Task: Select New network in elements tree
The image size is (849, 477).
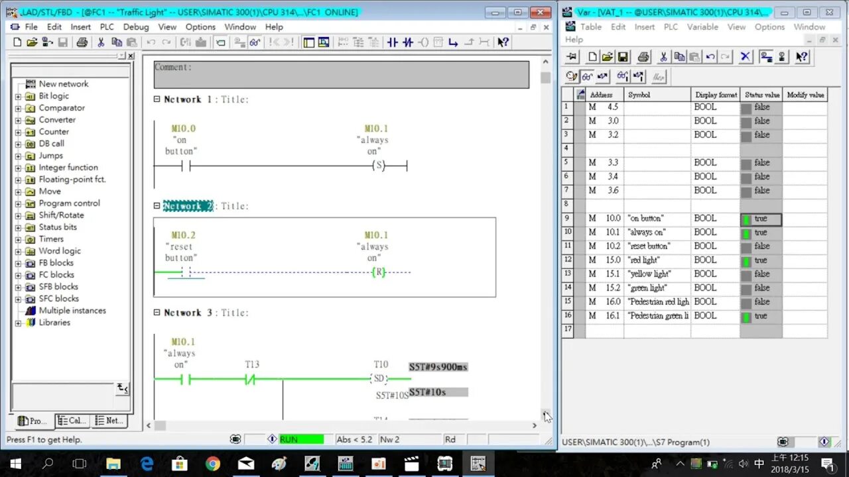Action: [x=63, y=84]
